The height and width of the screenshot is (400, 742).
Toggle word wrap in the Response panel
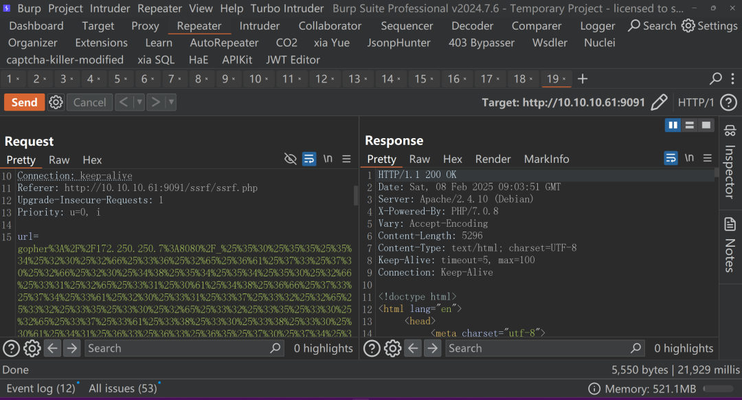671,158
